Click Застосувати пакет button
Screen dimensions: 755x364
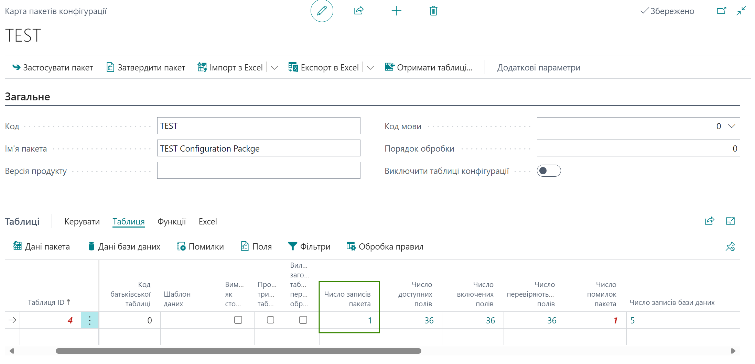(53, 68)
